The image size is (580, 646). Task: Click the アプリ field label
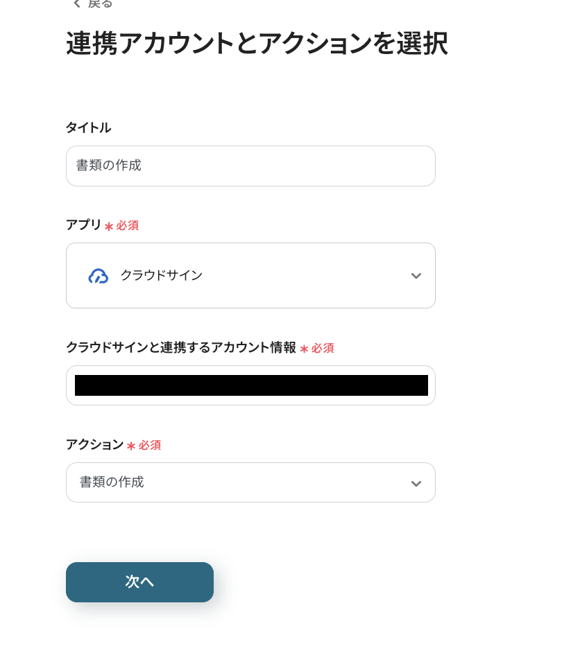coord(83,225)
